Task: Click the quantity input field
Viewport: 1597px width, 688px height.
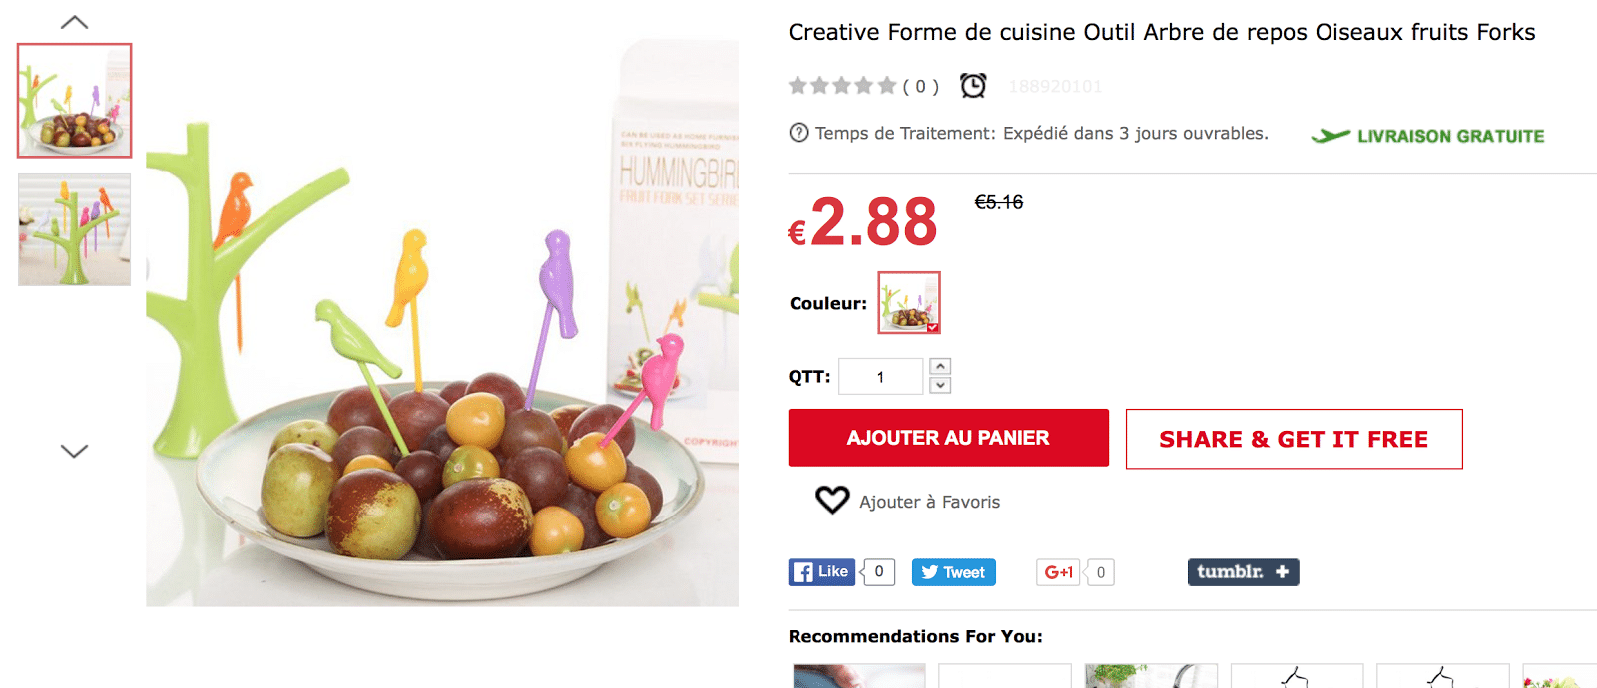Action: (x=880, y=377)
